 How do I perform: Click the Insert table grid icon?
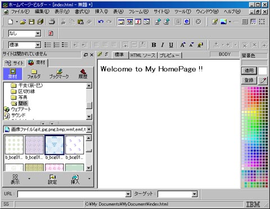coord(245,22)
